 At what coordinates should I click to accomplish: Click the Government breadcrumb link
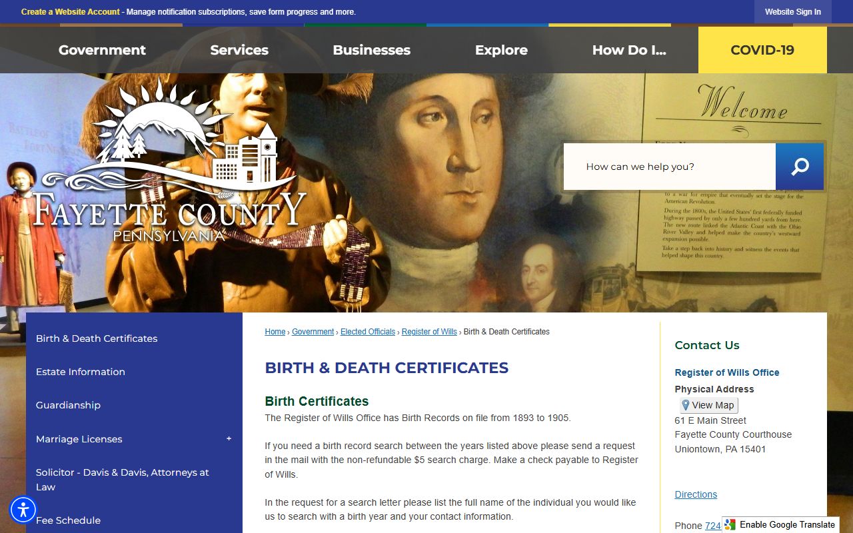[313, 332]
